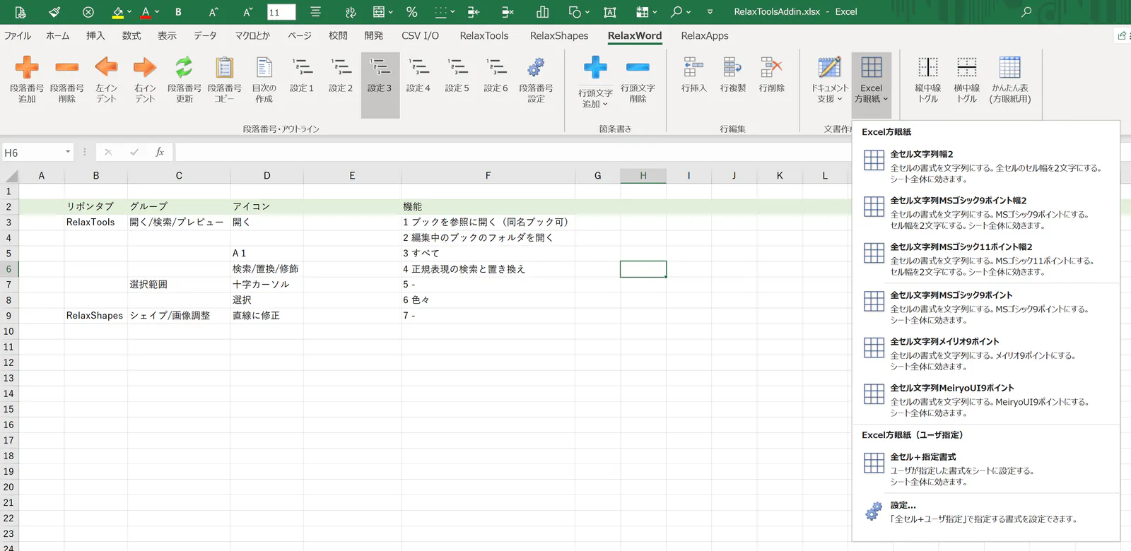This screenshot has height=551, width=1131.
Task: Open the fill color dropdown arrow
Action: [x=129, y=12]
